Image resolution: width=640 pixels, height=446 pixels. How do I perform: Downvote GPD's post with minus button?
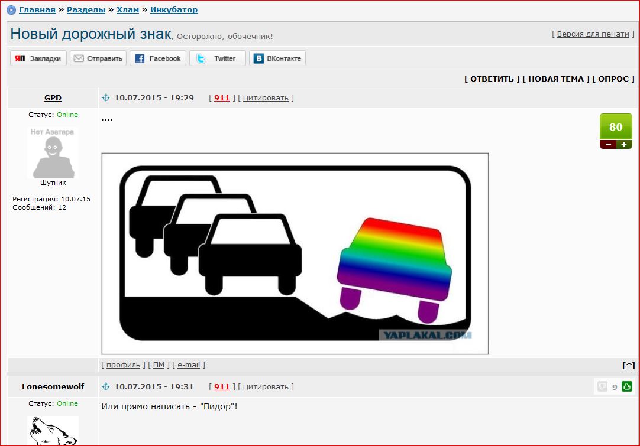click(607, 144)
